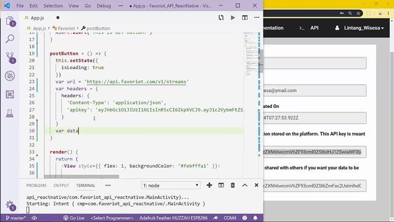Close the terminal panel
The image size is (394, 222).
click(256, 185)
